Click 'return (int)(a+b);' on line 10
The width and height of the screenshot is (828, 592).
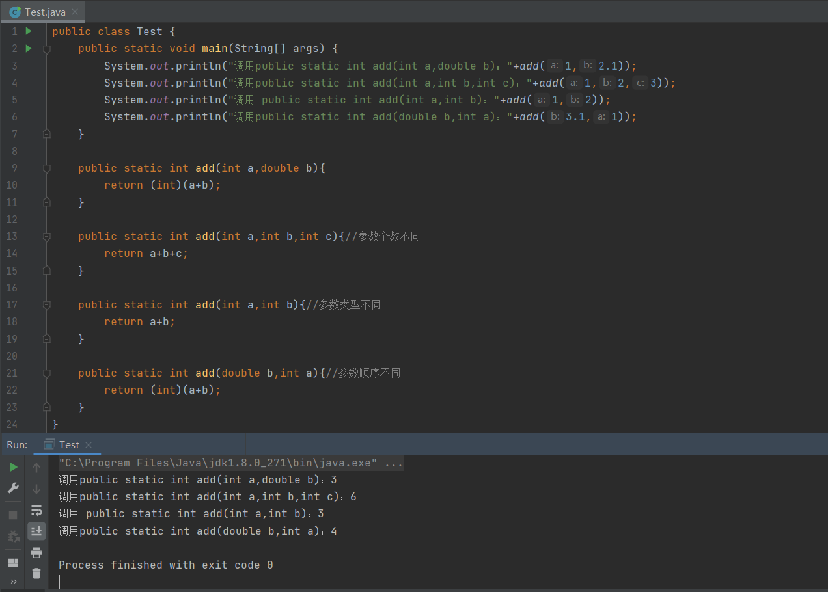click(x=163, y=185)
